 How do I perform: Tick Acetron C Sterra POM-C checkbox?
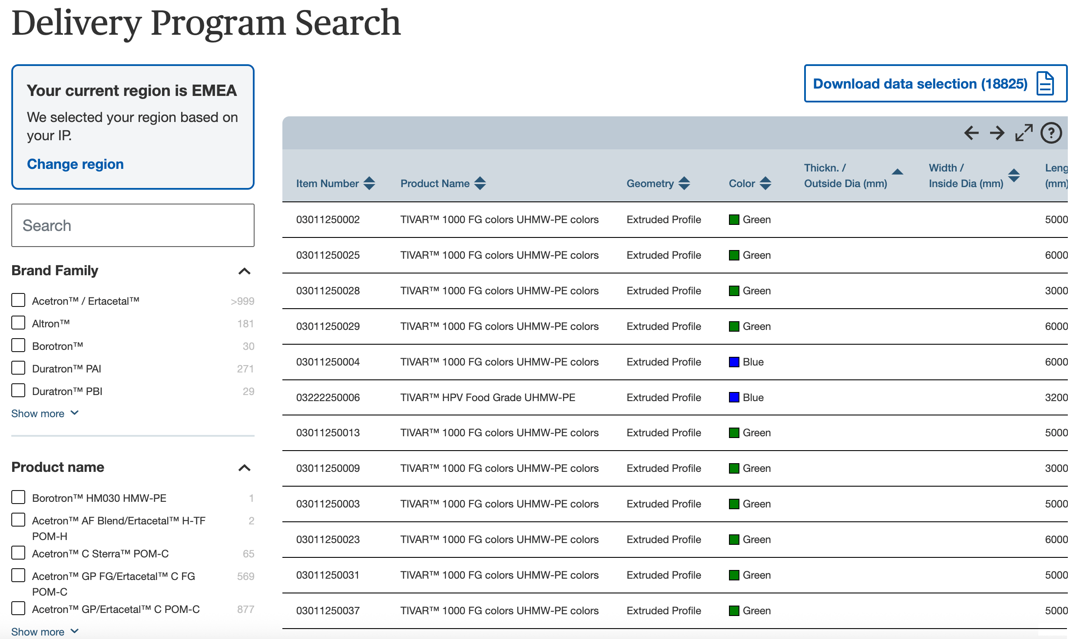[18, 553]
